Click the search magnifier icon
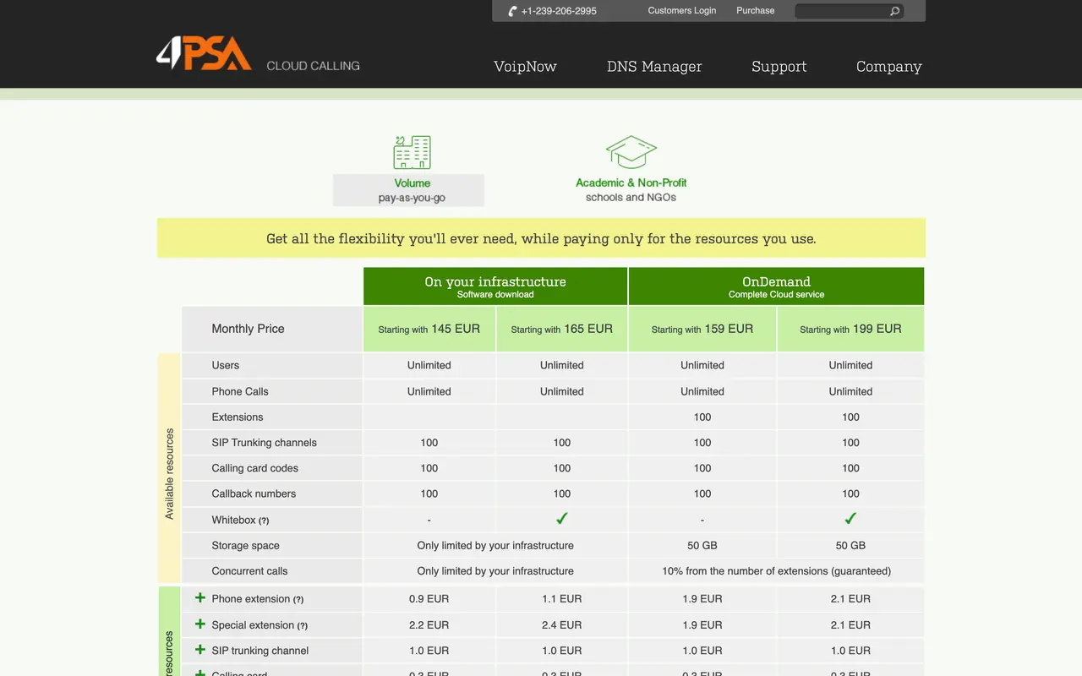 895,11
